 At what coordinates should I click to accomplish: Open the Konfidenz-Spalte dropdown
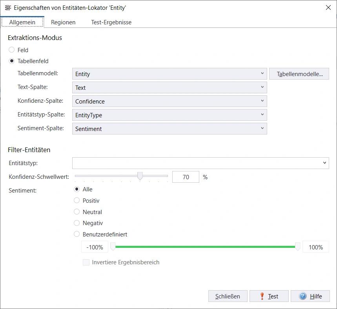(x=169, y=101)
